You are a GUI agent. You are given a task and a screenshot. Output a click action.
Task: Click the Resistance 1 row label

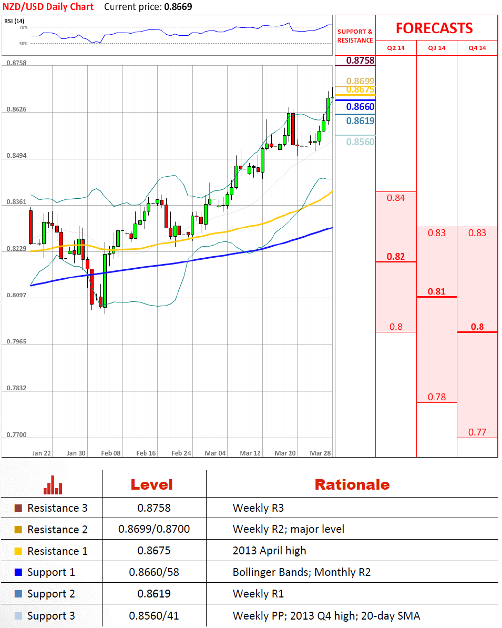(57, 551)
